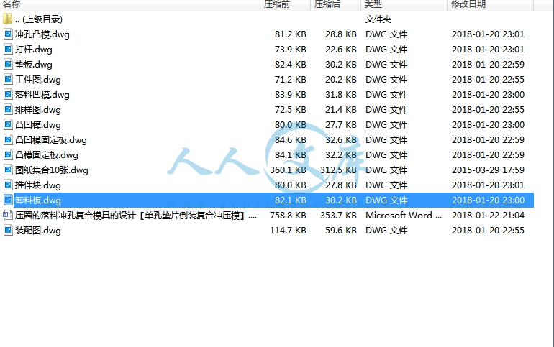Viewport: 554px width, 347px height.
Task: Select the file name 垫板.dwg
Action: click(34, 65)
